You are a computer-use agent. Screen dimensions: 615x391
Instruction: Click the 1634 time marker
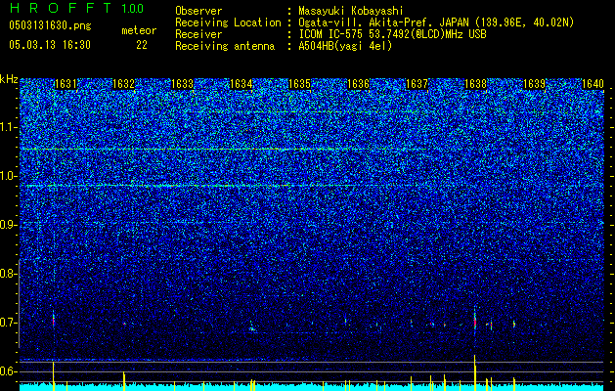[242, 84]
